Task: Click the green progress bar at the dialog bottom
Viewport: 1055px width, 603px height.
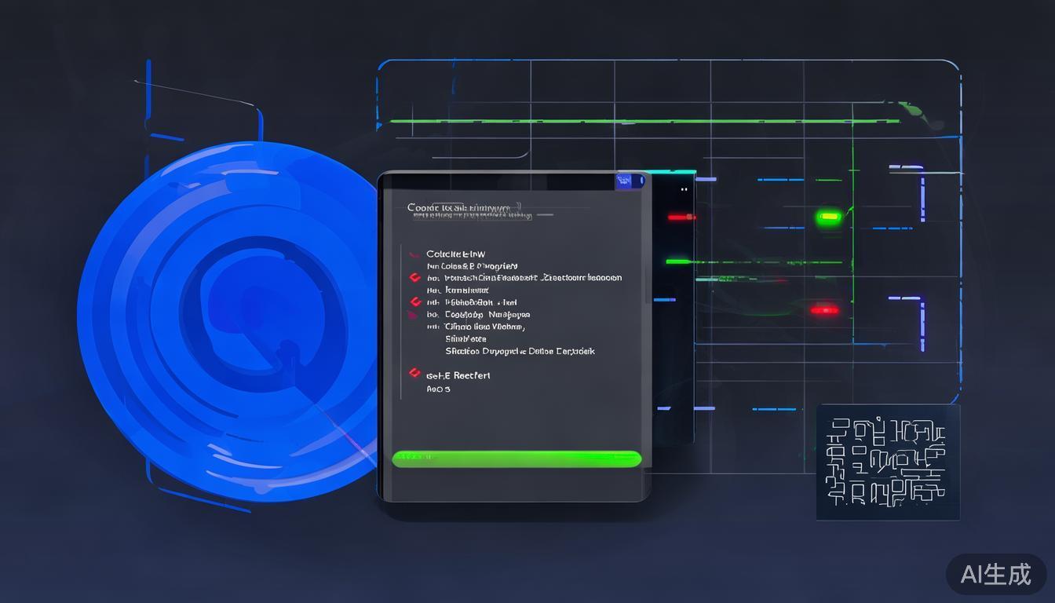Action: point(517,459)
